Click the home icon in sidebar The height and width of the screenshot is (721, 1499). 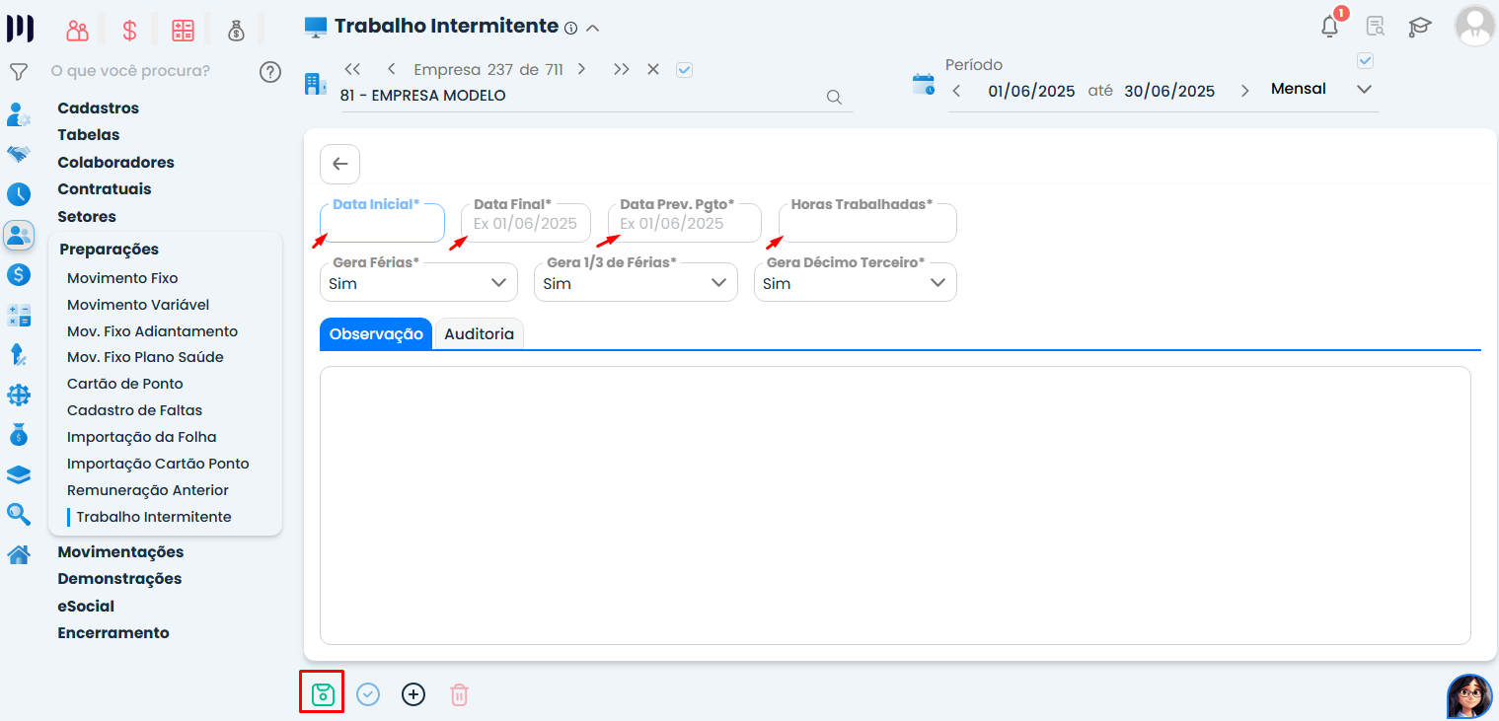pos(18,554)
